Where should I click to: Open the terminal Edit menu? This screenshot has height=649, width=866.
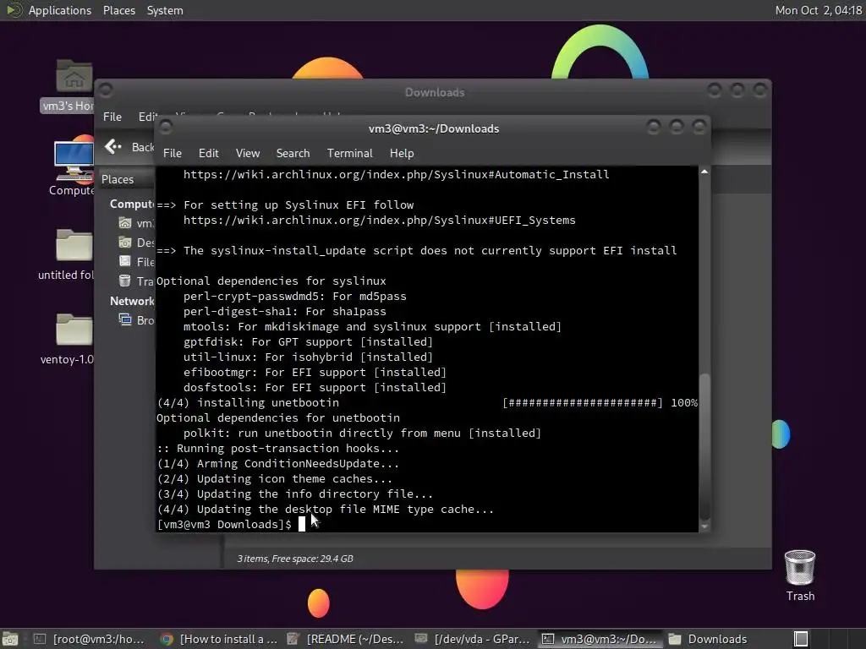(x=209, y=154)
